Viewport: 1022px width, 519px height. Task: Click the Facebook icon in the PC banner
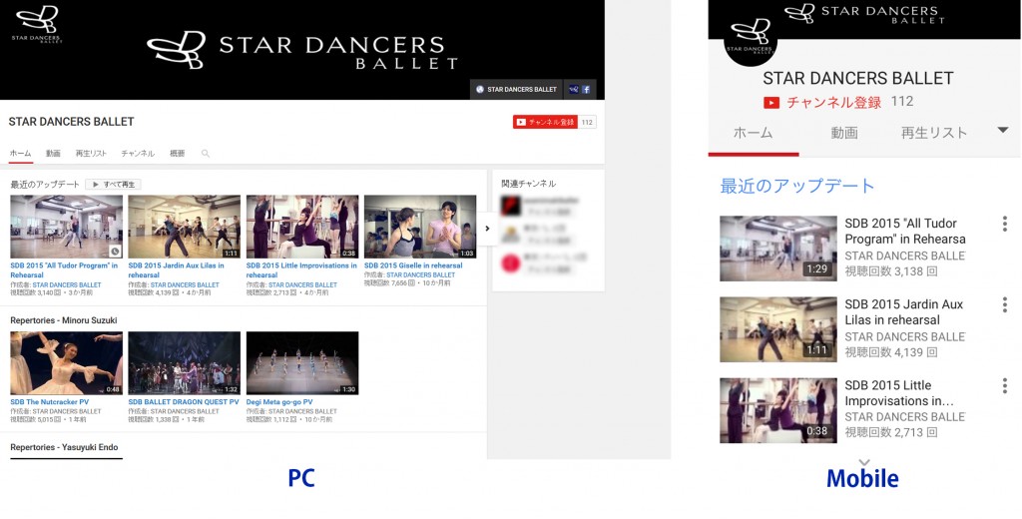586,89
